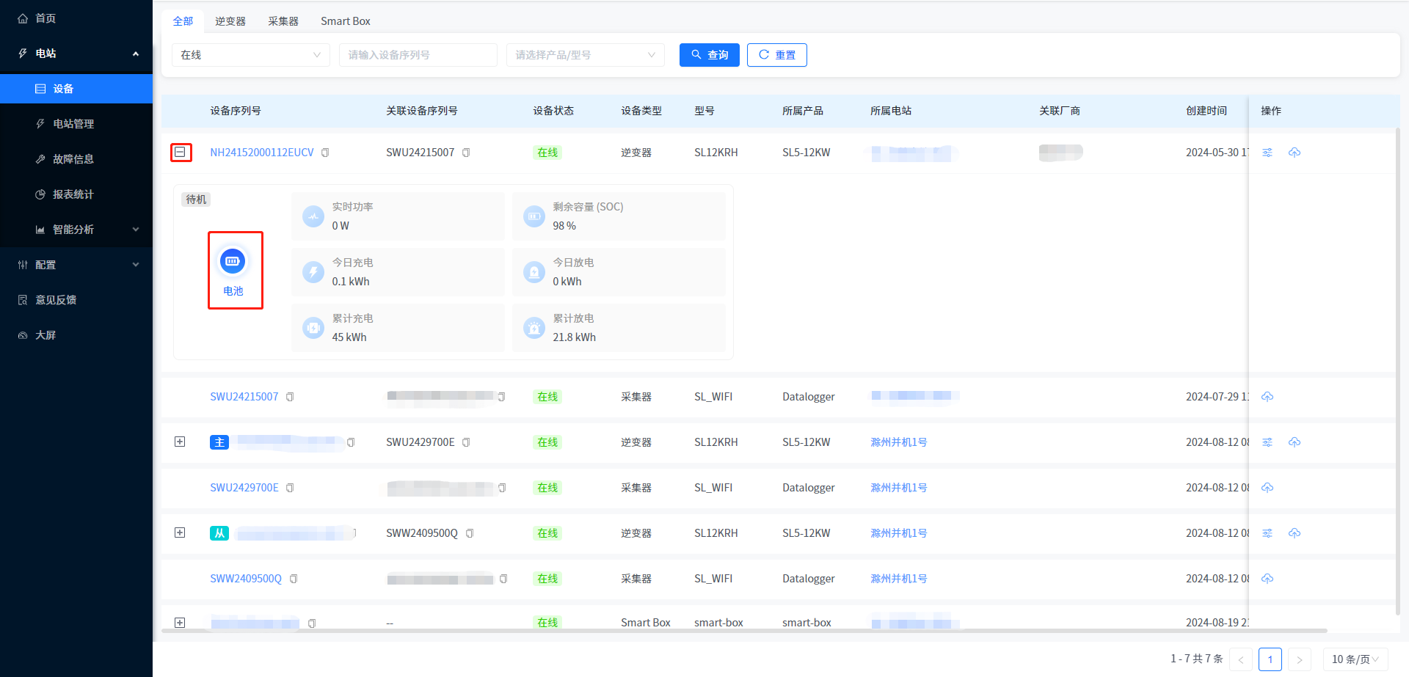Copy serial number SWW2409500Q
Viewport: 1409px width, 677px height.
click(x=294, y=579)
